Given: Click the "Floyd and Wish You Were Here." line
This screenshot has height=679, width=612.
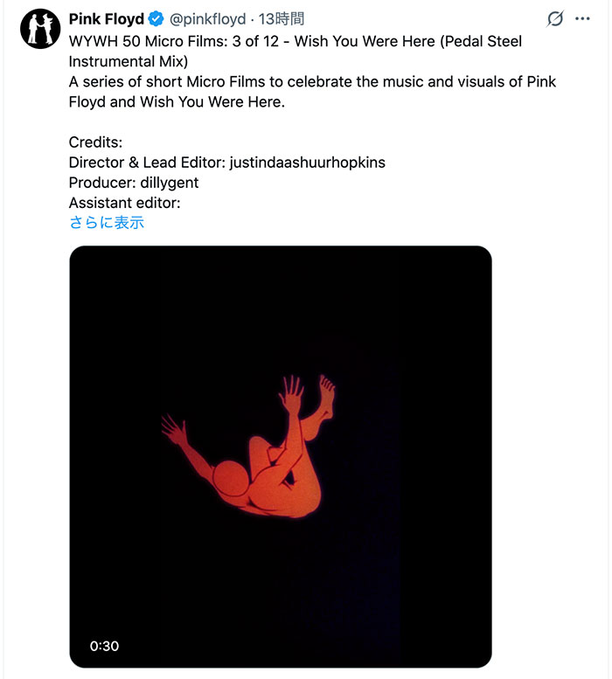Looking at the screenshot, I should (177, 101).
